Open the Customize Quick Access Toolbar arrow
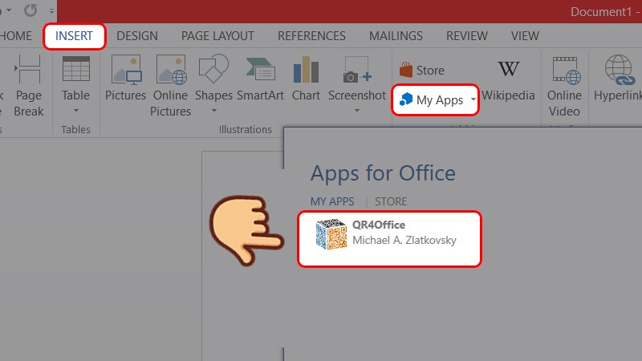This screenshot has width=642, height=361. tap(51, 11)
